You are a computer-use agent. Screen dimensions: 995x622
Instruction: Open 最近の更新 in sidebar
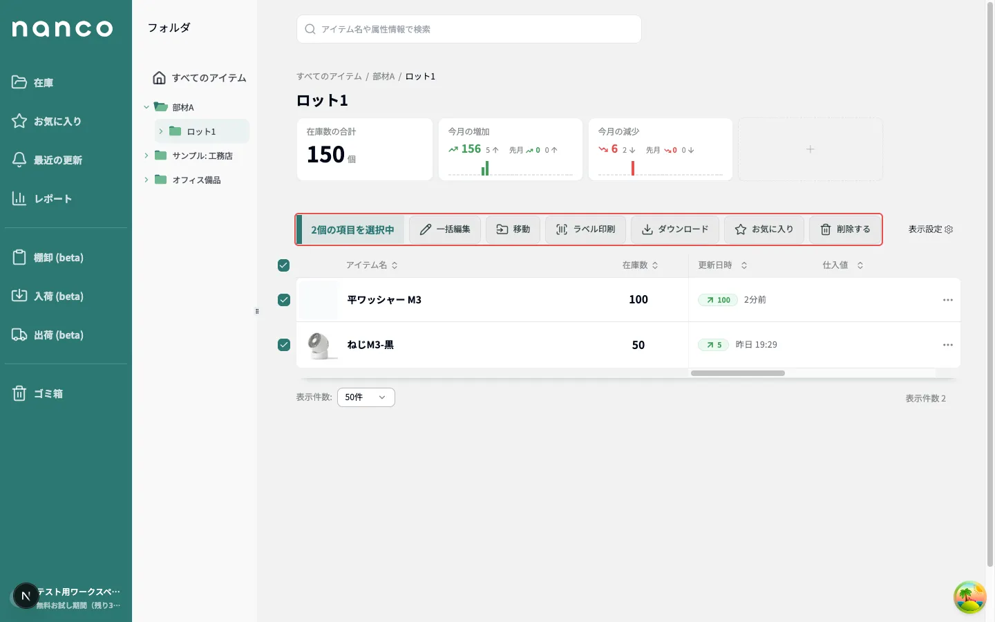point(47,160)
